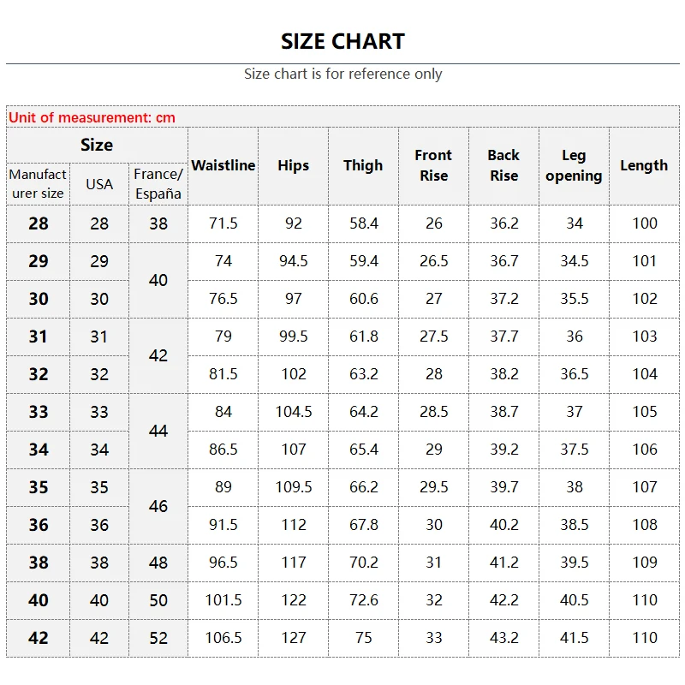Select the waistline value 106.5
The width and height of the screenshot is (685, 685).
pyautogui.click(x=223, y=638)
